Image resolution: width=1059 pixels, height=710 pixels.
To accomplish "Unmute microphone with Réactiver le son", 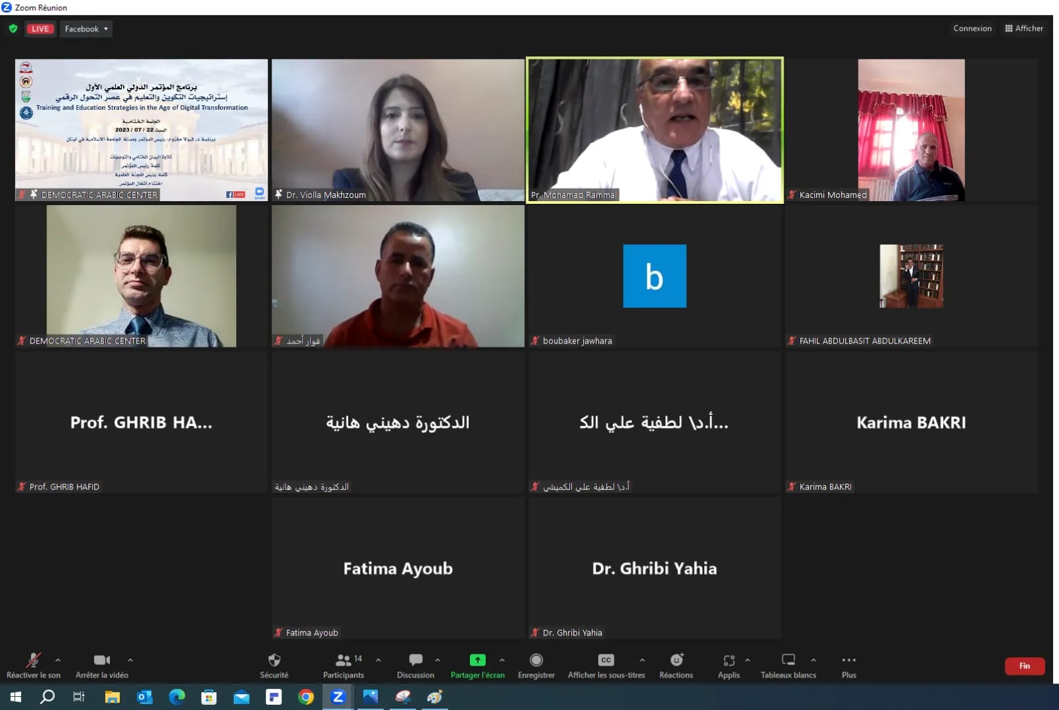I will 33,664.
